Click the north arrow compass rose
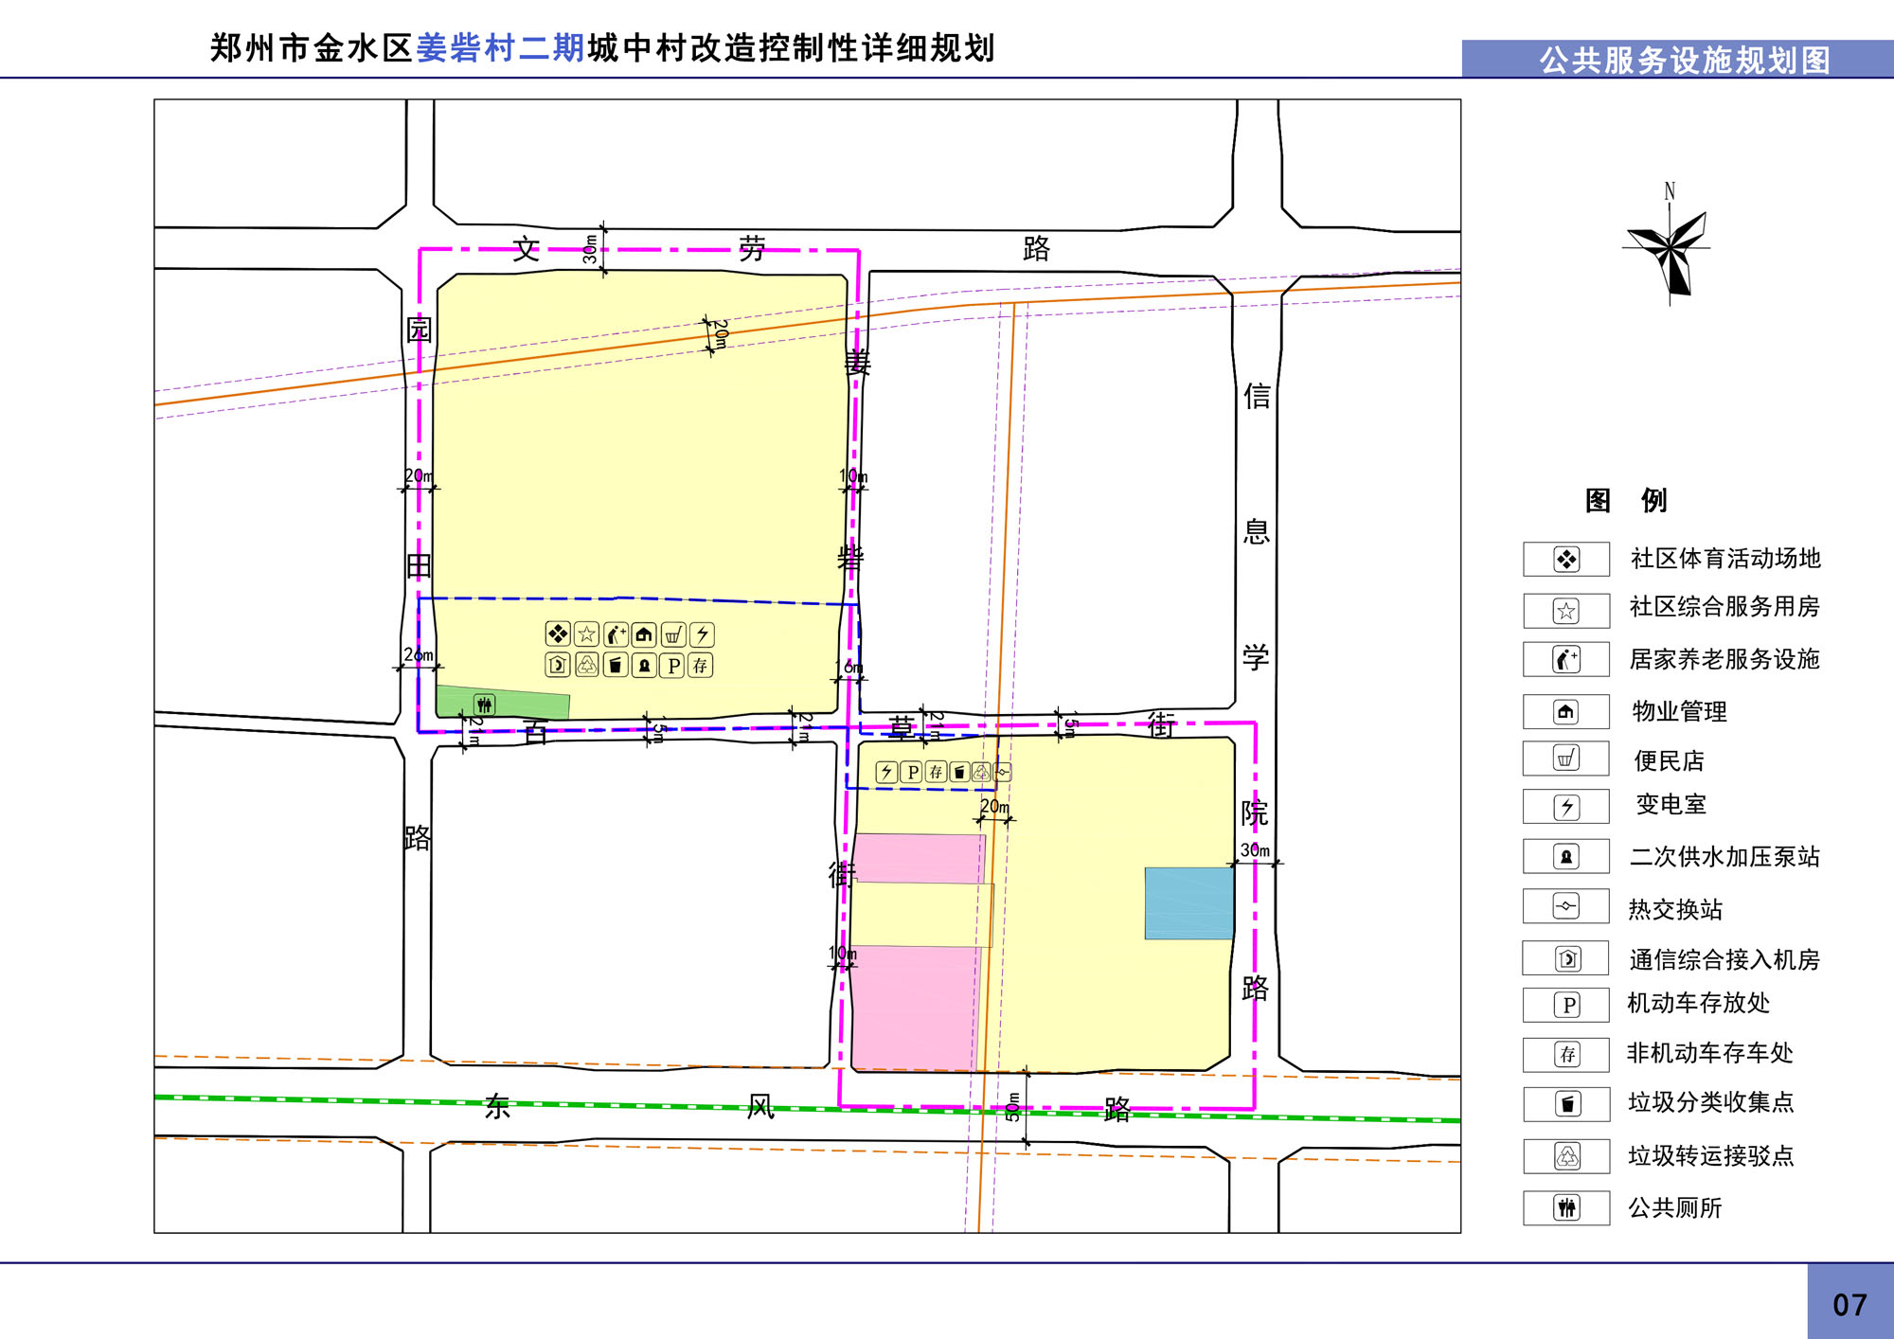 click(x=1671, y=248)
